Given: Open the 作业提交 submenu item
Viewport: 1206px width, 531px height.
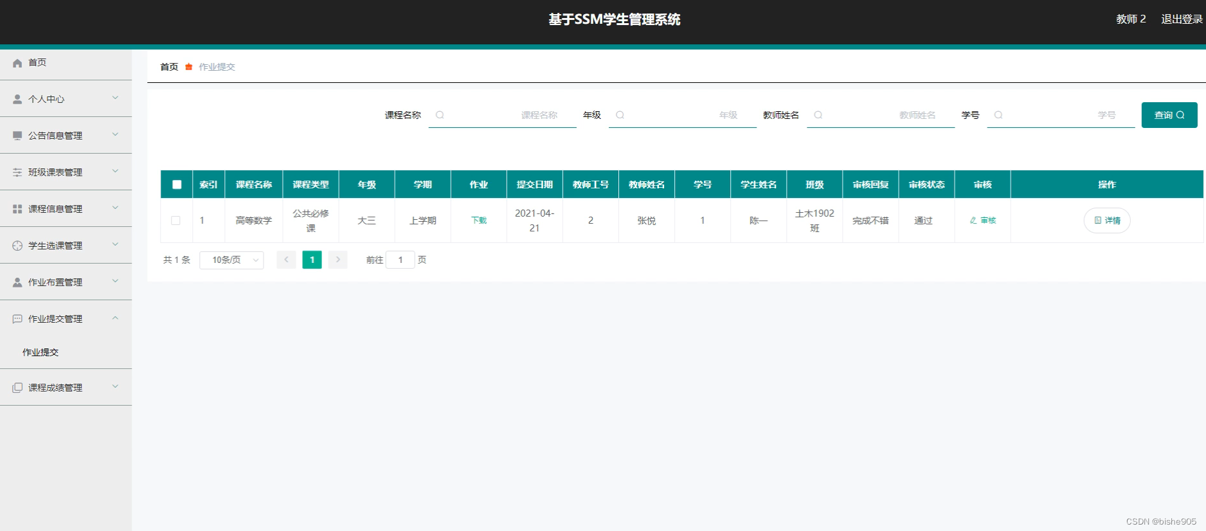Looking at the screenshot, I should pyautogui.click(x=40, y=352).
